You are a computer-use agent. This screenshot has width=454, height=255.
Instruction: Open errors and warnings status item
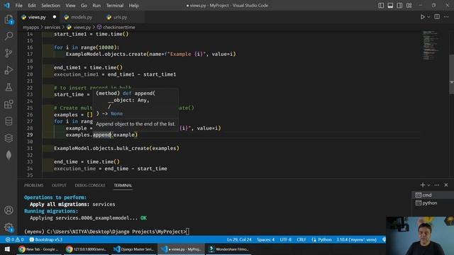[15, 239]
